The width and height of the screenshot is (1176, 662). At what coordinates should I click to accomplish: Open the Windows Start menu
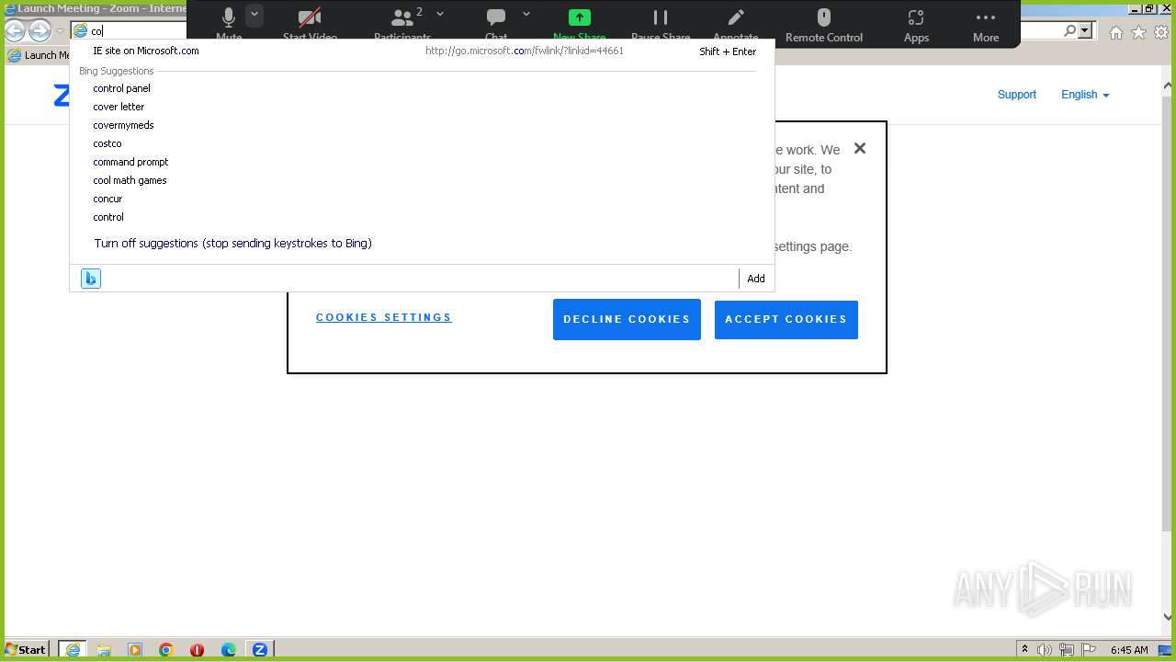pyautogui.click(x=26, y=649)
